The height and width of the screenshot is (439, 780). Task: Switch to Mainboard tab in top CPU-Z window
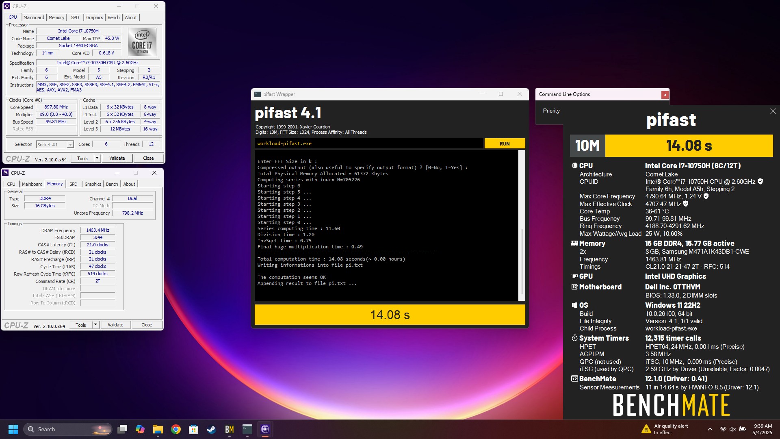click(34, 17)
